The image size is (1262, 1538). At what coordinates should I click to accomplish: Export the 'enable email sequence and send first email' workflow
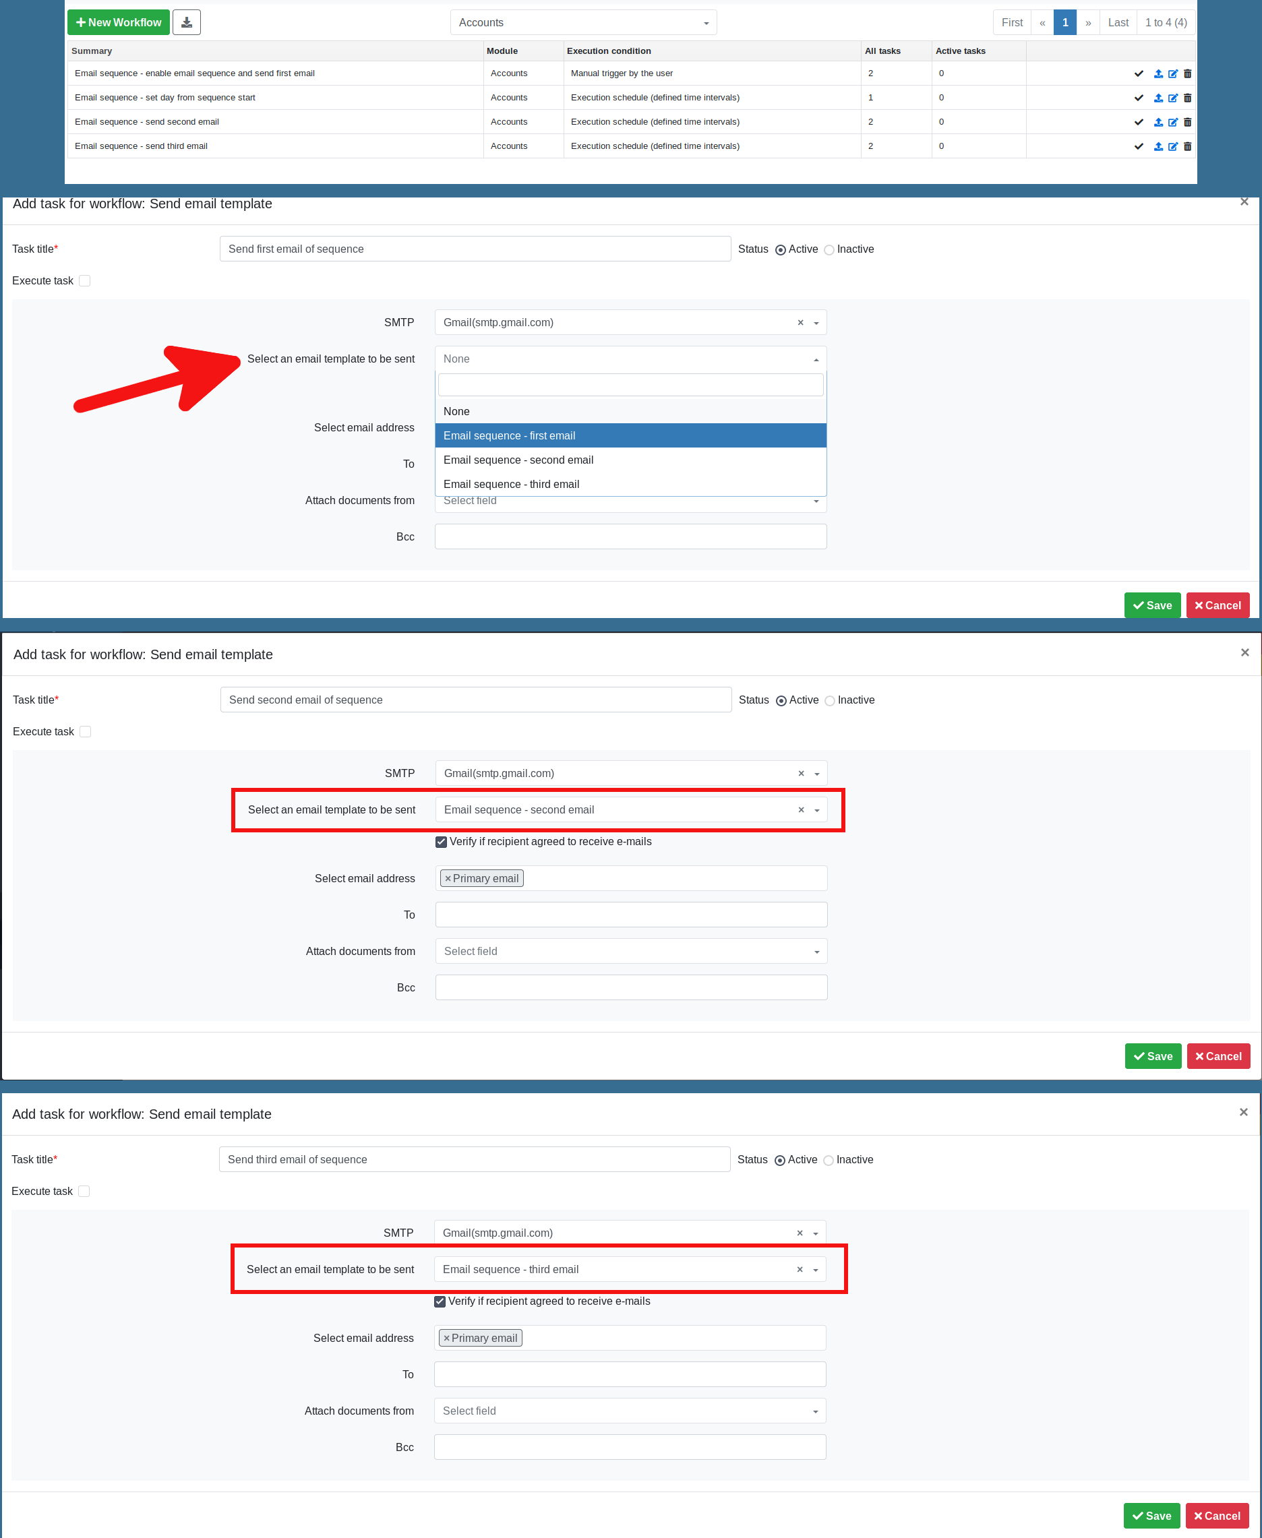pos(1158,73)
